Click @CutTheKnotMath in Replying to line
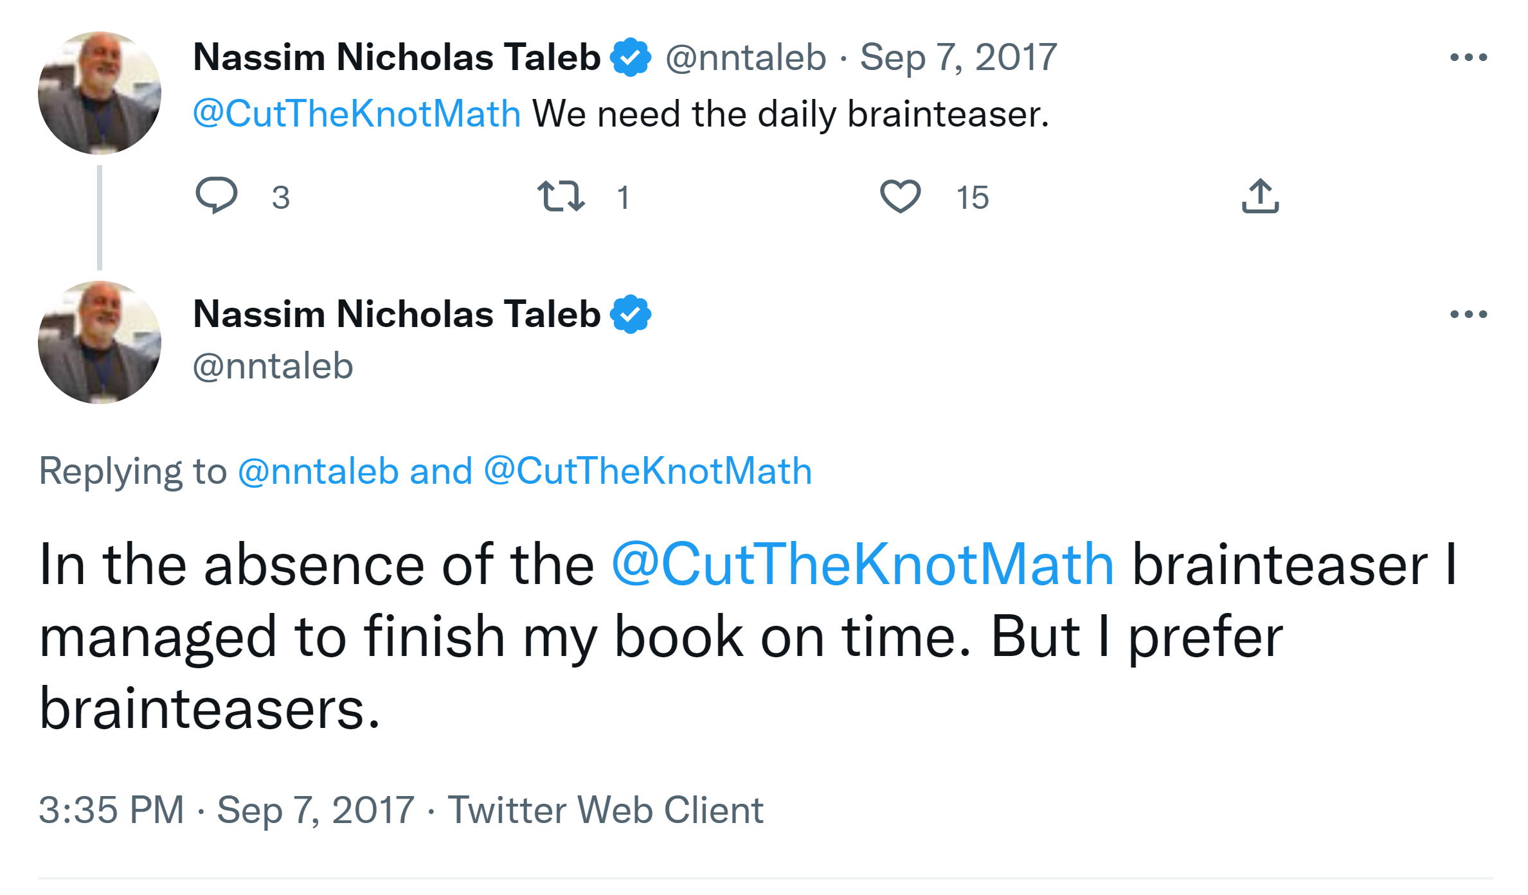The height and width of the screenshot is (895, 1528). point(647,471)
